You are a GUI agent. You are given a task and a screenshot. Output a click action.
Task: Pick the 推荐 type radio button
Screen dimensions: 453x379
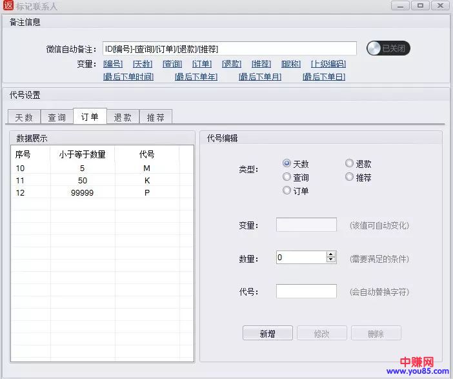coord(350,177)
